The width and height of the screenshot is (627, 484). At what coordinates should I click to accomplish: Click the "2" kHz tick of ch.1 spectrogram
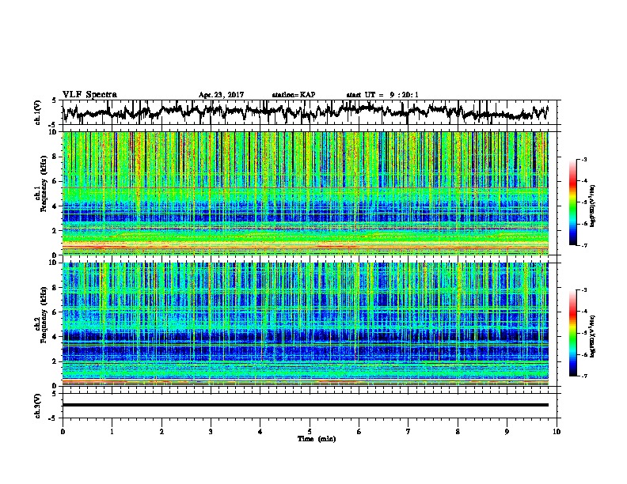[x=55, y=231]
